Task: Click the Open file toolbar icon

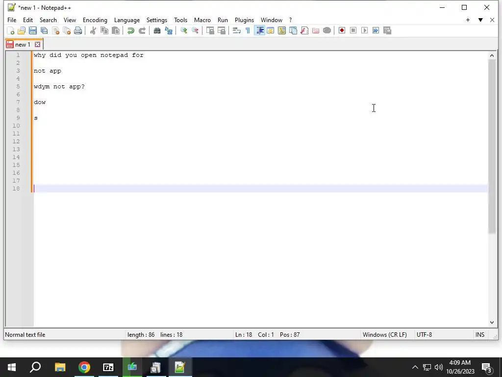Action: [x=22, y=30]
